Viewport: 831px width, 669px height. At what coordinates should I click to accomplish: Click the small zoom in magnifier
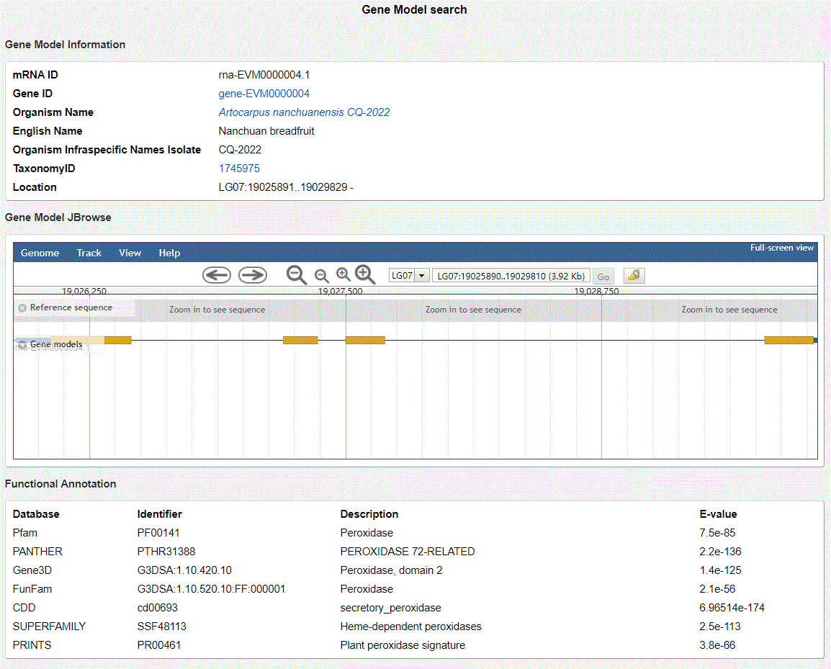click(343, 274)
